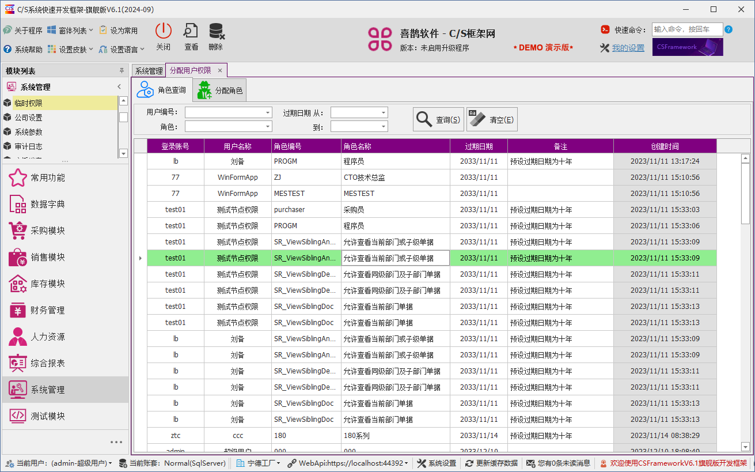Image resolution: width=755 pixels, height=472 pixels.
Task: Collapse the 系统管理 header chevron
Action: (x=119, y=87)
